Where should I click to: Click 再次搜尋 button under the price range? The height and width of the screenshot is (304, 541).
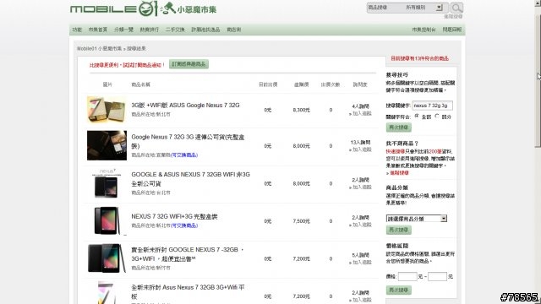tap(398, 290)
